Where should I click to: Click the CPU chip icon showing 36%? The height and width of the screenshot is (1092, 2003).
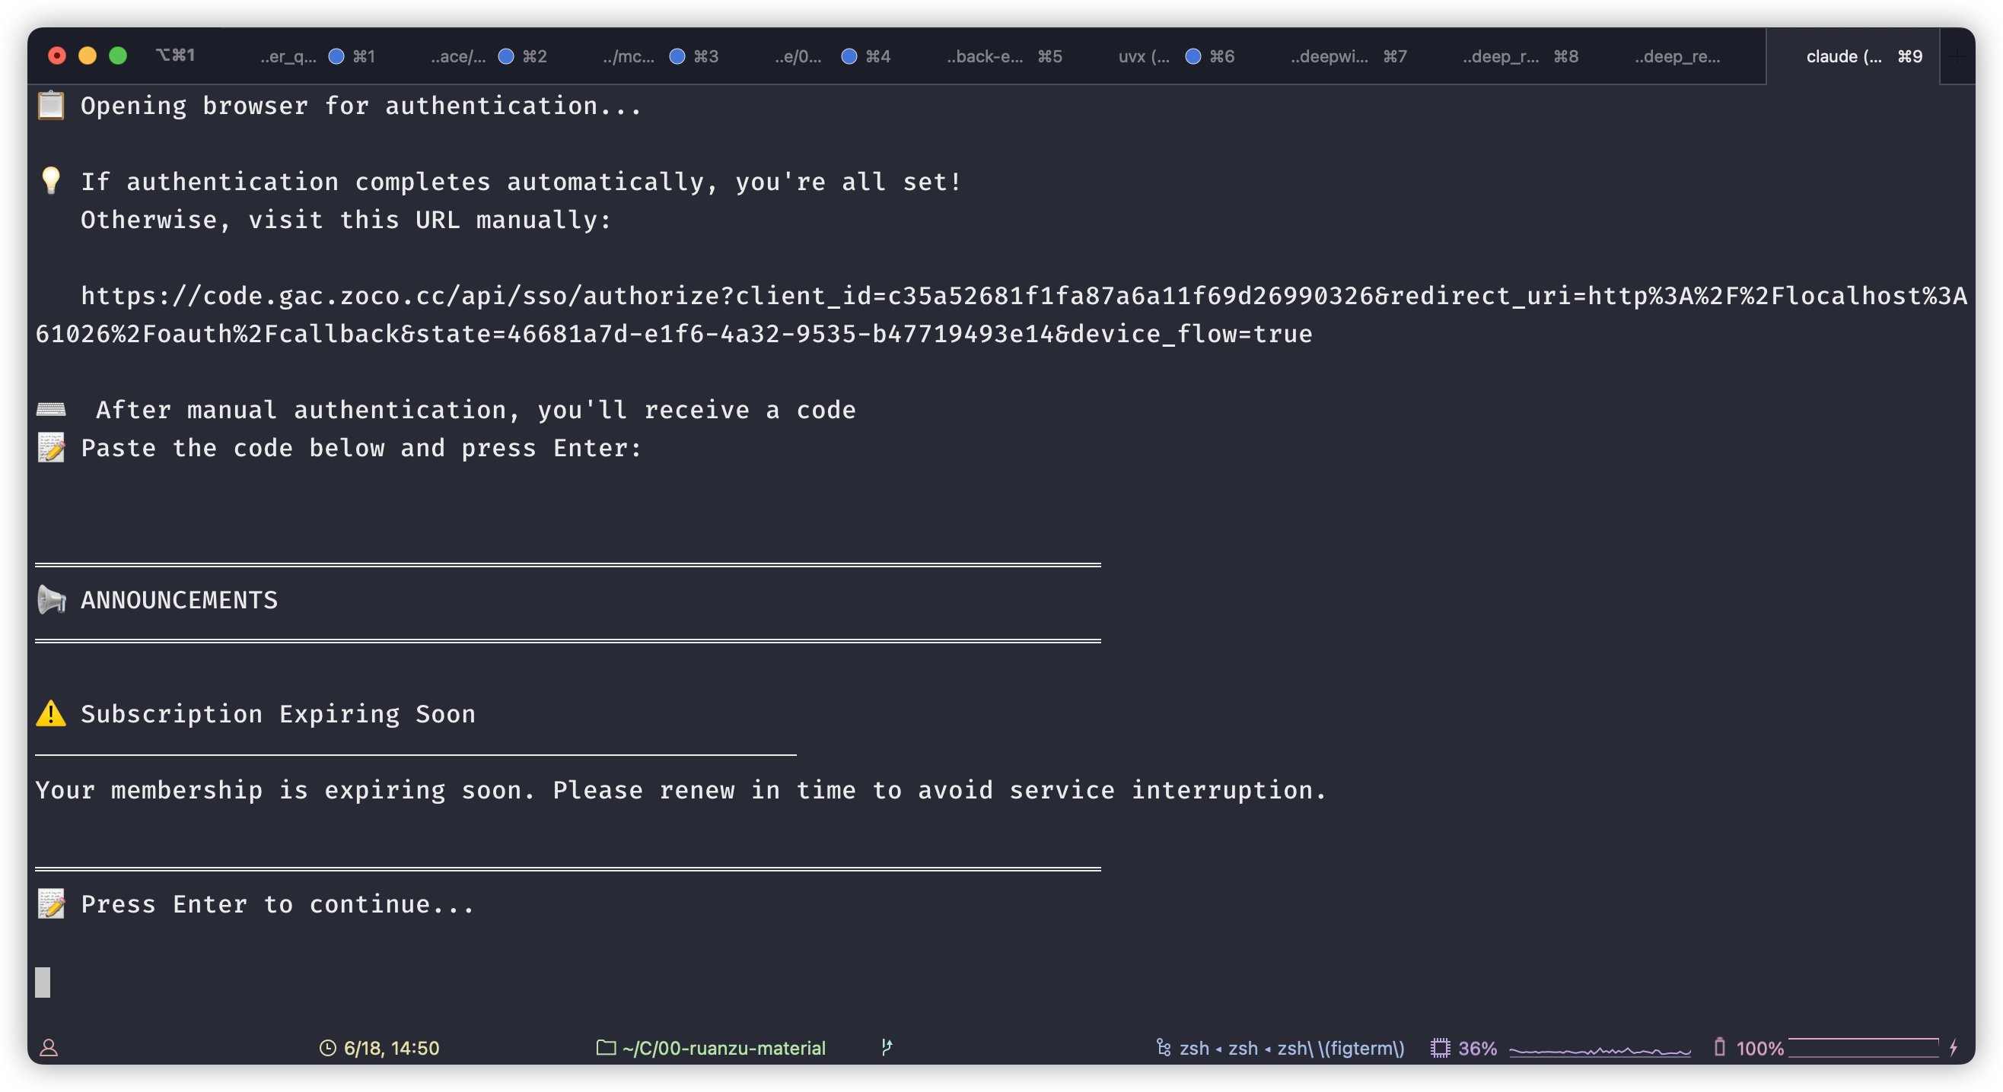click(x=1440, y=1048)
